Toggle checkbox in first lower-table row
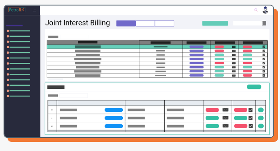 [x=251, y=110]
